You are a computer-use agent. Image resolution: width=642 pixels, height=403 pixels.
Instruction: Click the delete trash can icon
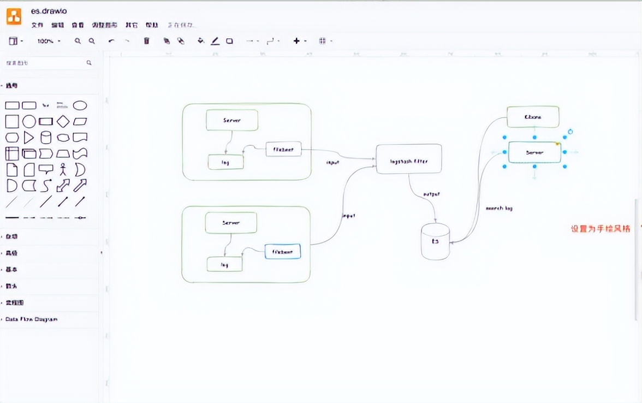(x=146, y=41)
